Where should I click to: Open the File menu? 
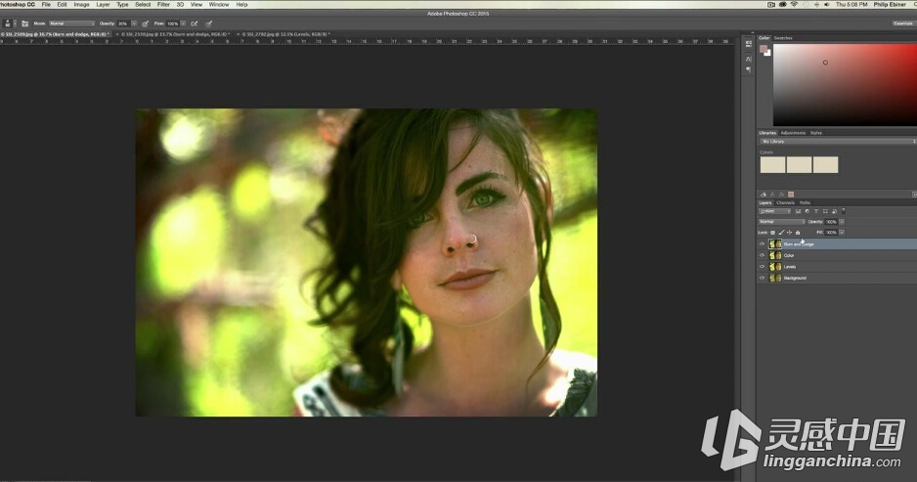click(46, 4)
